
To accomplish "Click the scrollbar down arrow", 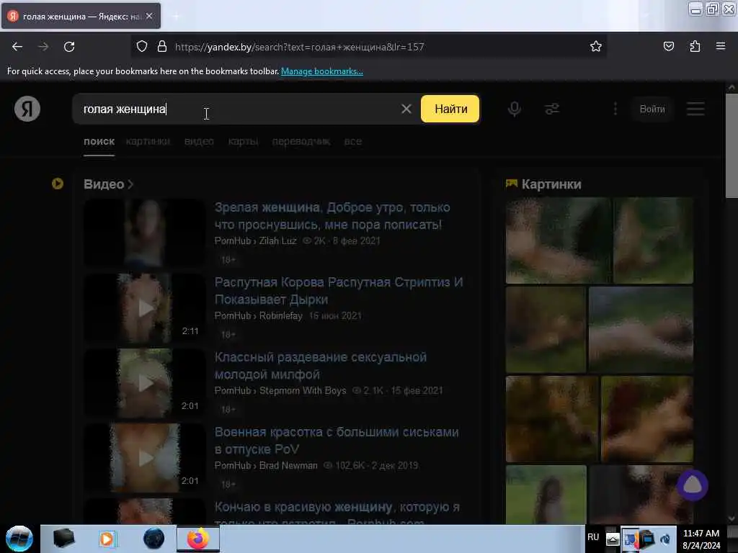I will click(732, 518).
